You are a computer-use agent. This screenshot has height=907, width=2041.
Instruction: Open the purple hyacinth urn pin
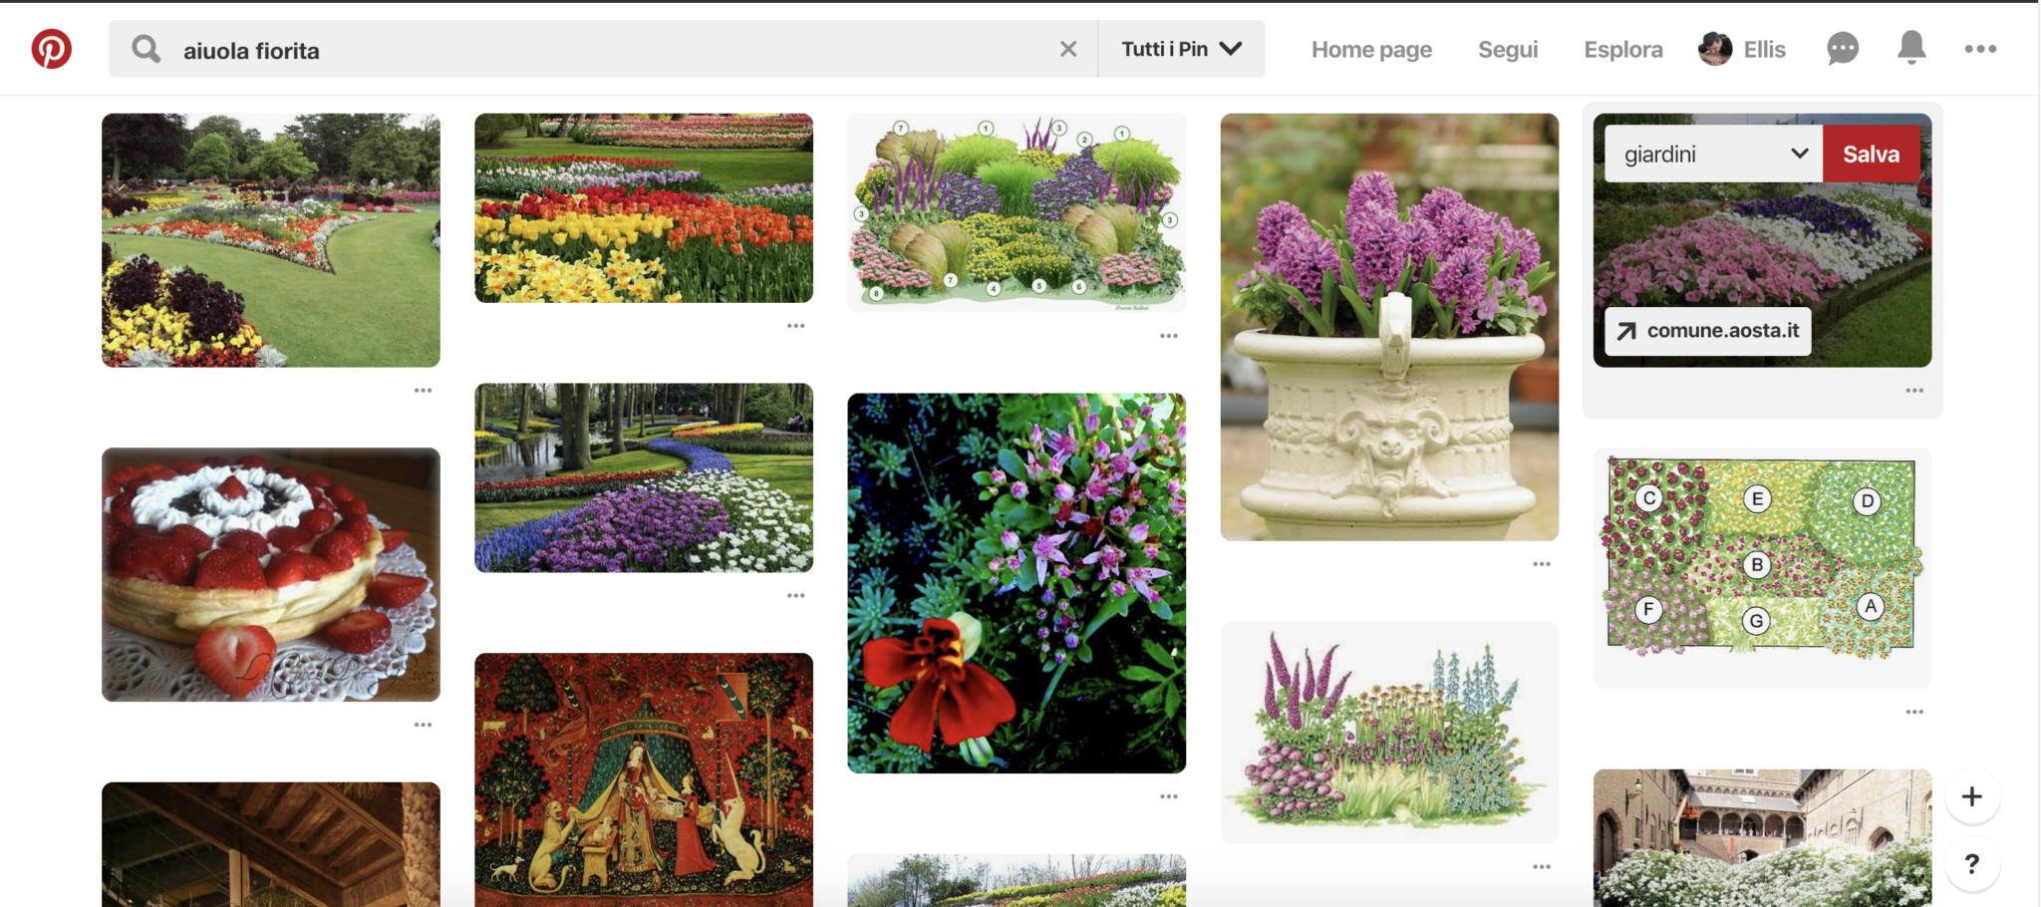(x=1389, y=327)
